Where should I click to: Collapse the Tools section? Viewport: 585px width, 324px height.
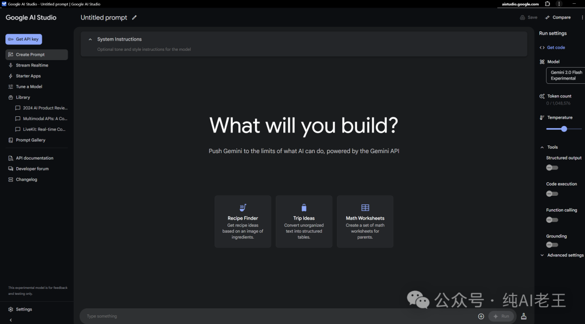coord(542,148)
